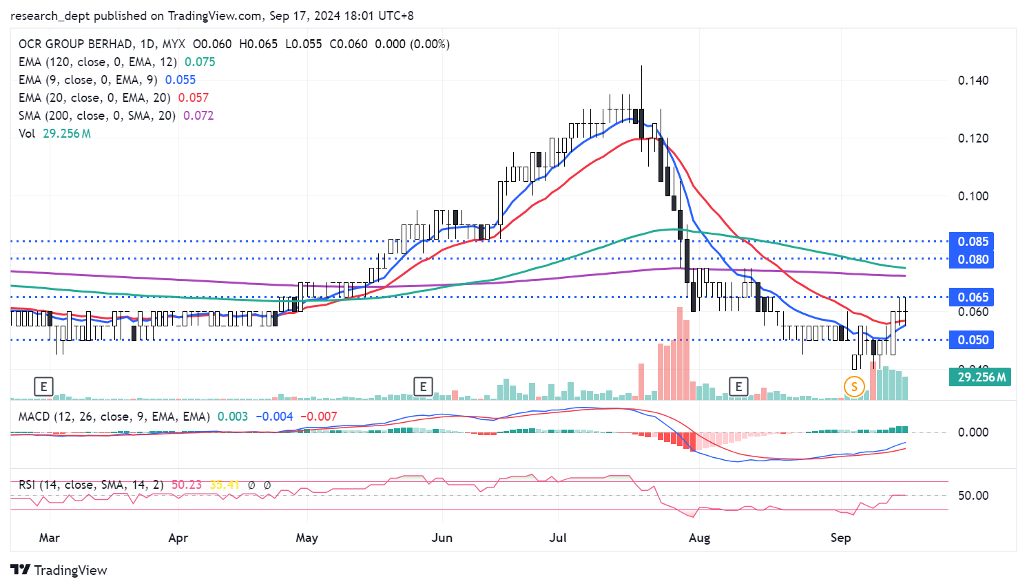Select the earnings 'E' marker in August
1027x588 pixels.
pyautogui.click(x=738, y=386)
